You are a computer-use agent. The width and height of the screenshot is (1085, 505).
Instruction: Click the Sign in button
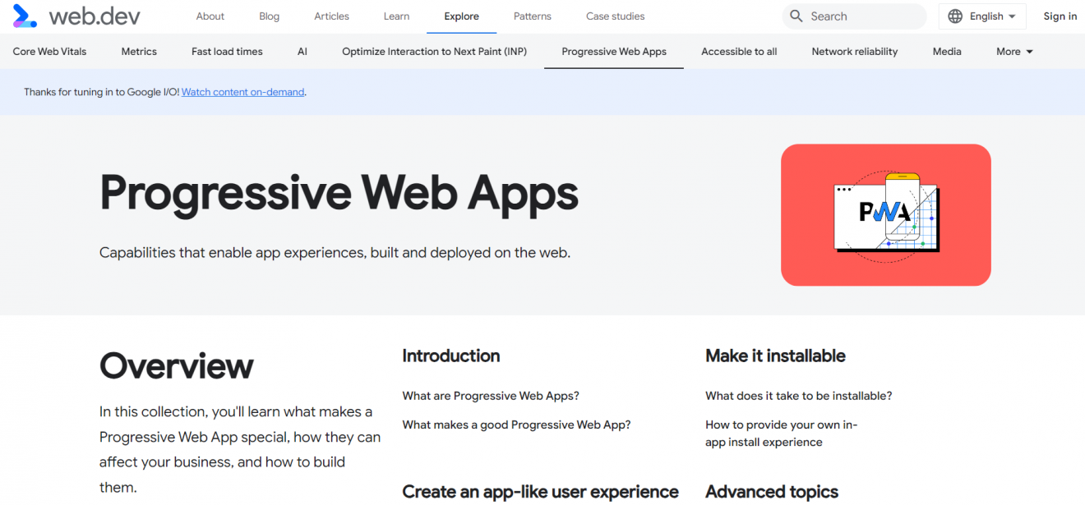[1060, 16]
